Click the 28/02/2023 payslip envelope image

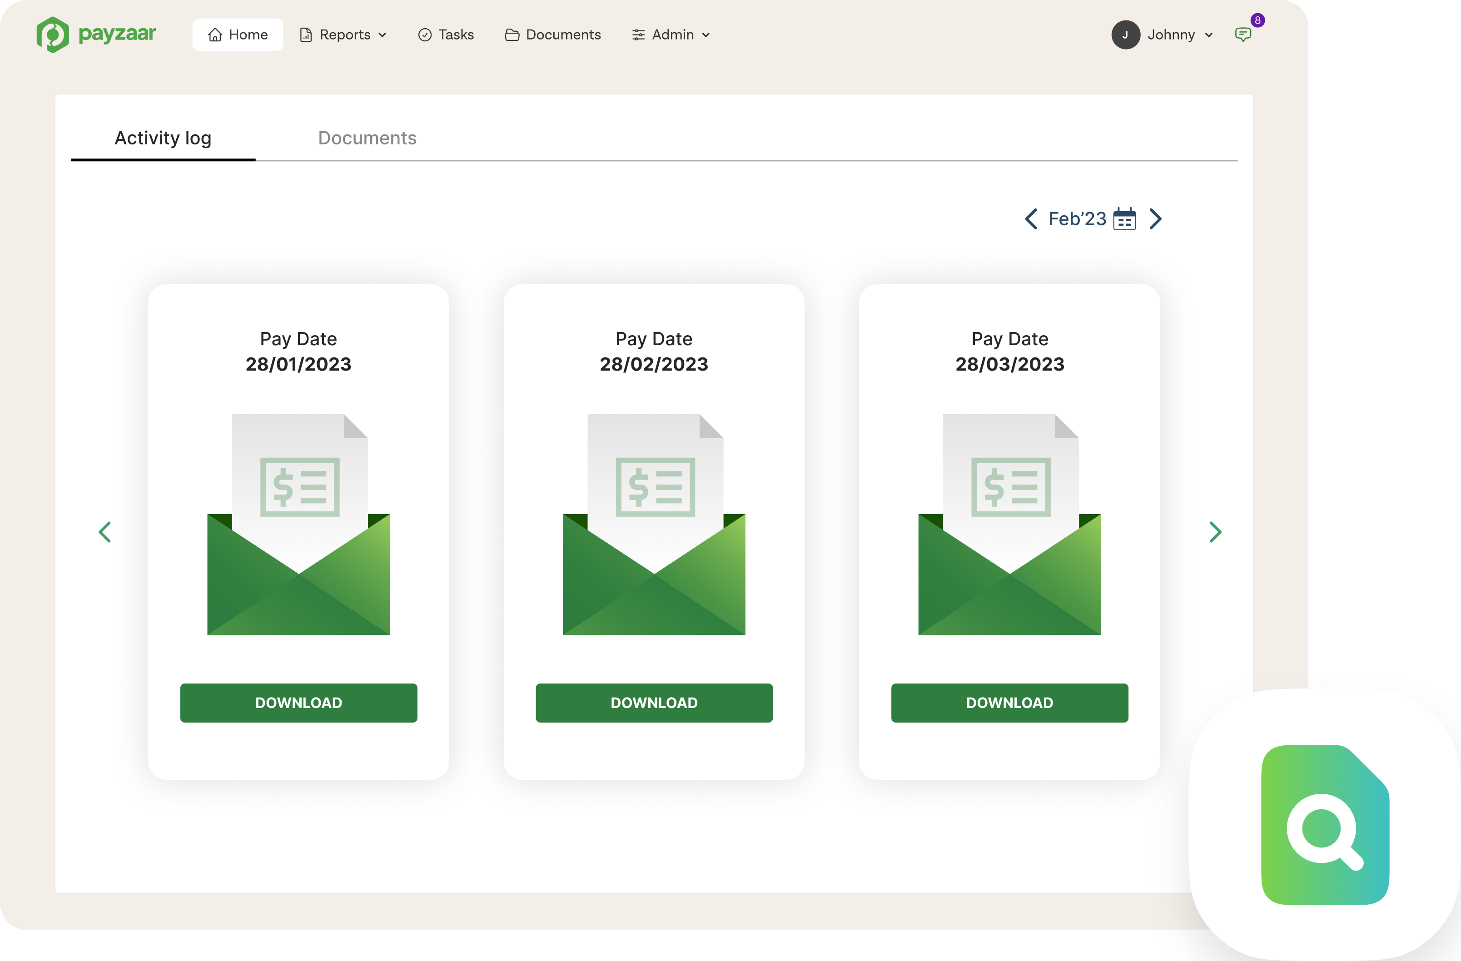pyautogui.click(x=654, y=524)
